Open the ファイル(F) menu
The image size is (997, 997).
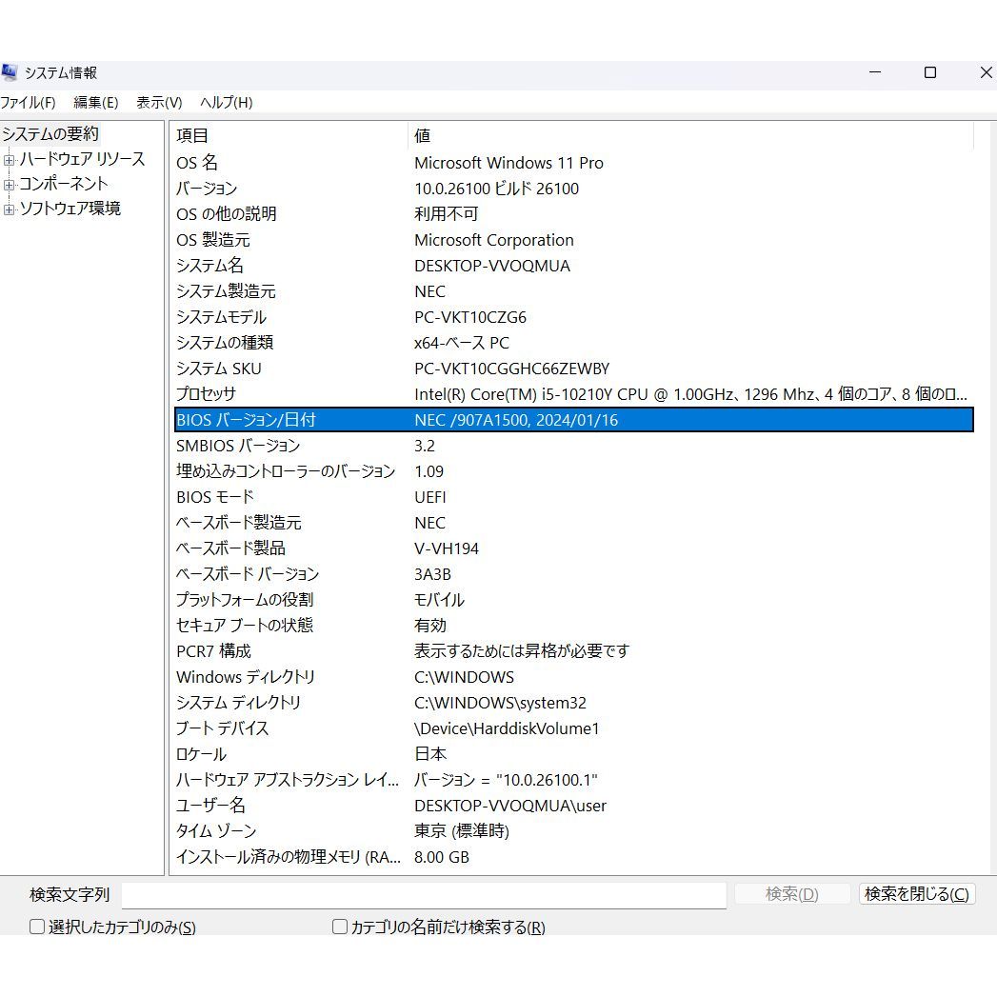pyautogui.click(x=28, y=103)
